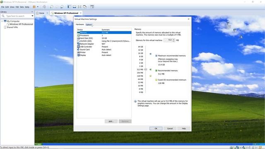Viewport: 265px width, 149px height.
Task: Click the yellow guest OS minimum marker
Action: tap(150, 76)
